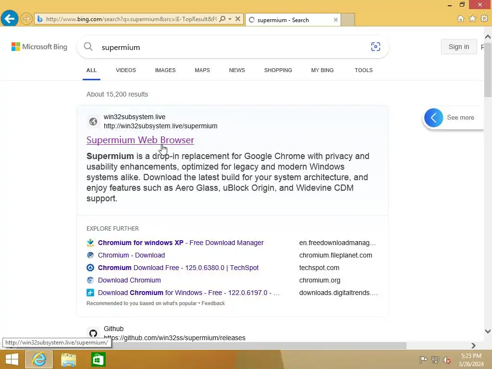Image resolution: width=492 pixels, height=369 pixels.
Task: Click the About 15,200 results text
Action: coord(117,94)
